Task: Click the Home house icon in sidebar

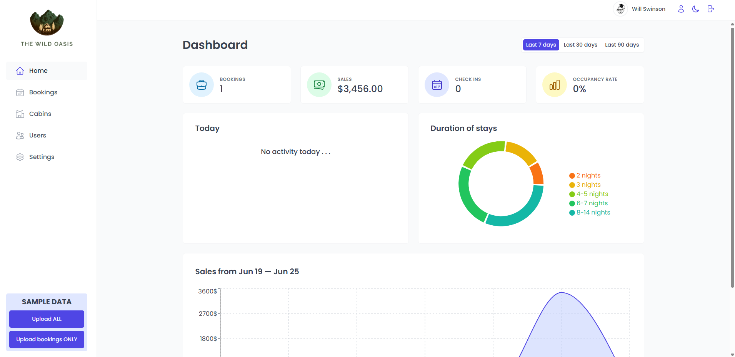Action: point(20,71)
